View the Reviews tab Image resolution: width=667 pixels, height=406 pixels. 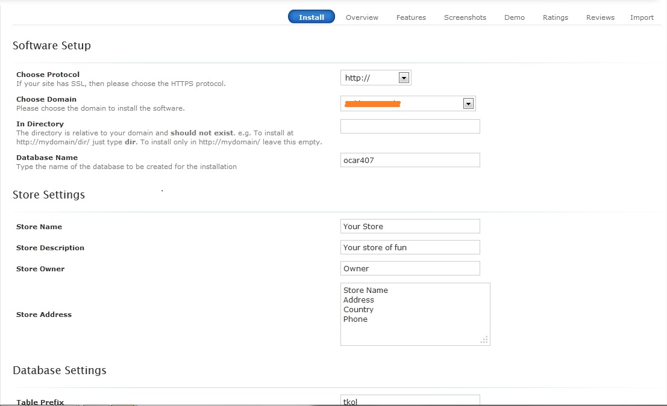[x=600, y=17]
